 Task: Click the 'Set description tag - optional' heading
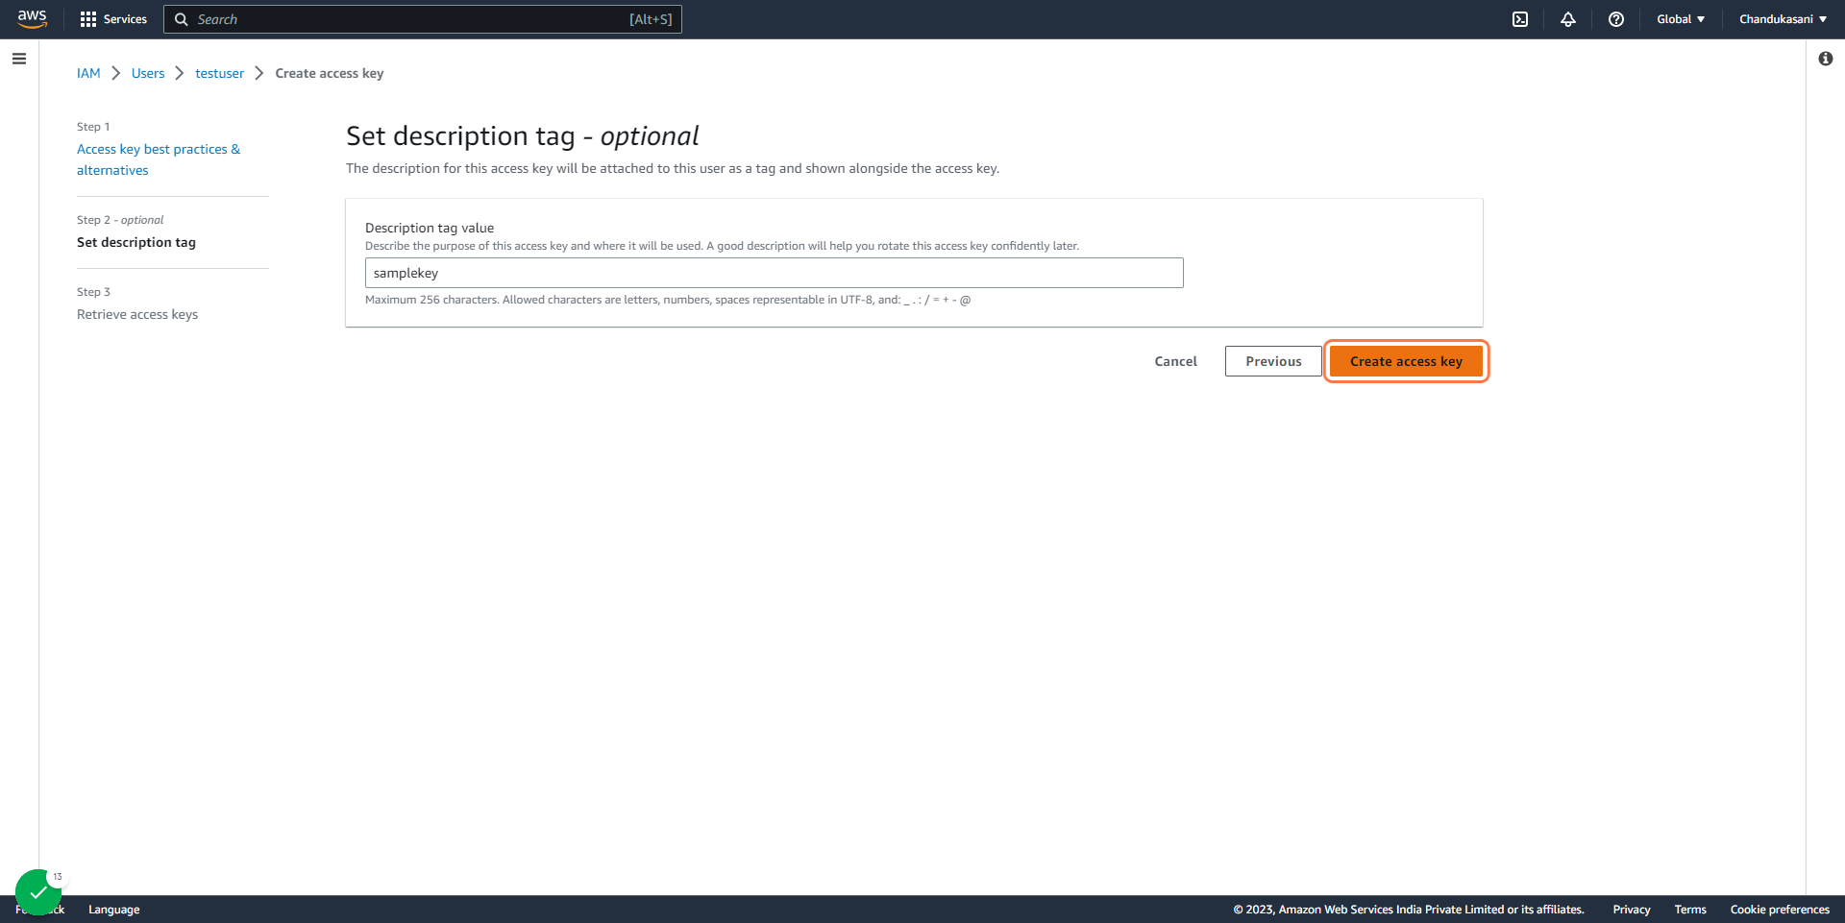point(523,136)
